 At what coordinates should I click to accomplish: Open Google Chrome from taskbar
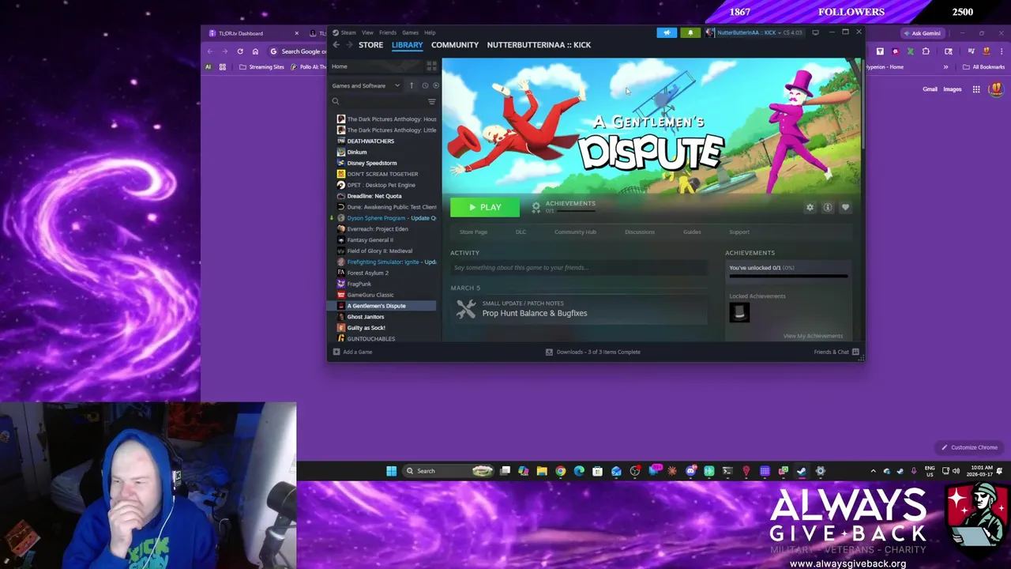(560, 471)
